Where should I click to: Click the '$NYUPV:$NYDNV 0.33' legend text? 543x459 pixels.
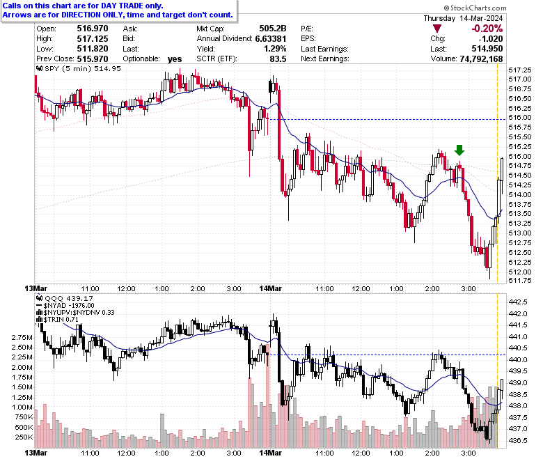tap(79, 313)
